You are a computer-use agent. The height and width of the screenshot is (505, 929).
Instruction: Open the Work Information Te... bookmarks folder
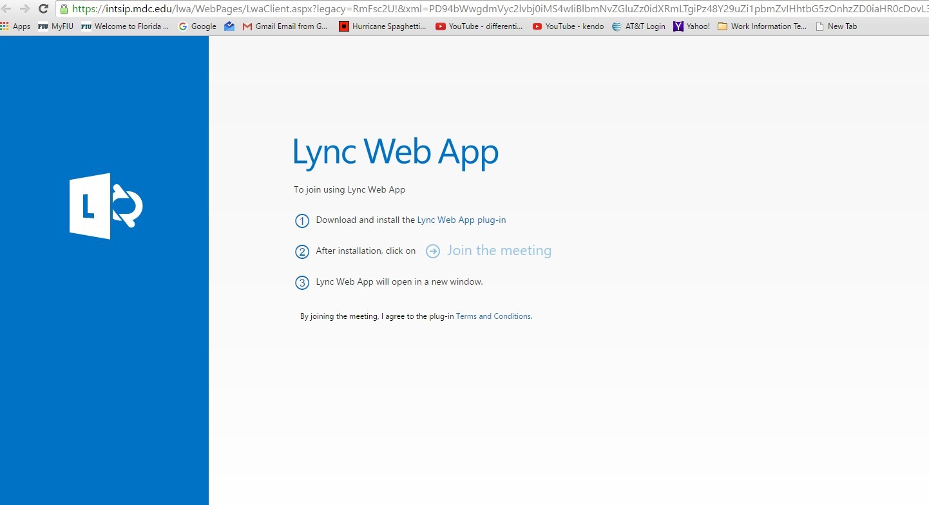pyautogui.click(x=762, y=26)
